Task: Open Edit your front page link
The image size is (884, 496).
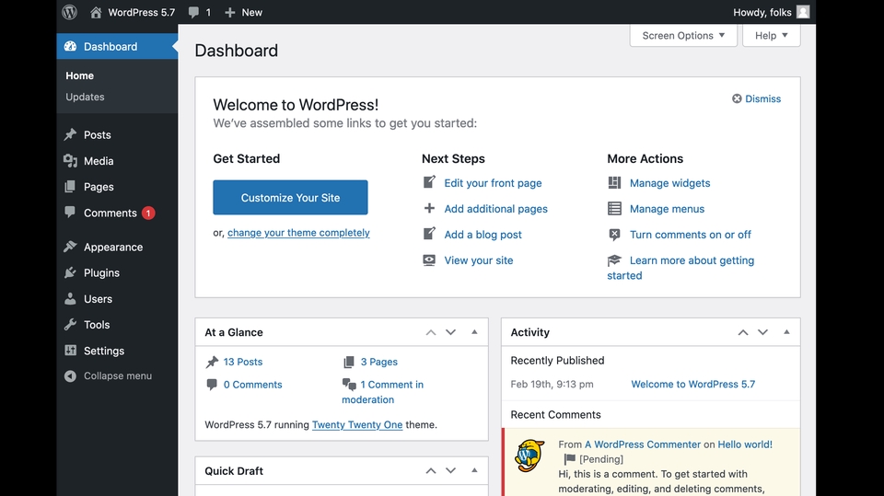Action: coord(493,183)
